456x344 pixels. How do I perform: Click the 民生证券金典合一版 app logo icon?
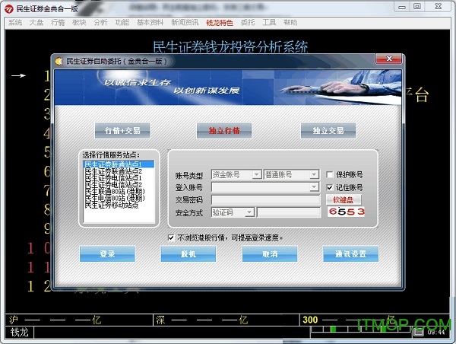point(9,9)
